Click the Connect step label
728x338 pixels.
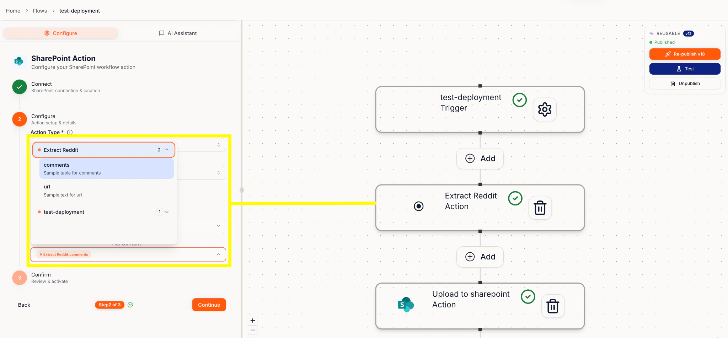pos(42,84)
